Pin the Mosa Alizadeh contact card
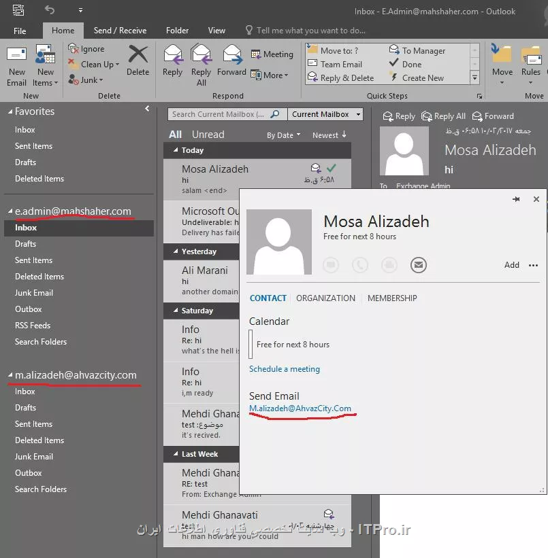The width and height of the screenshot is (548, 558). click(x=516, y=199)
